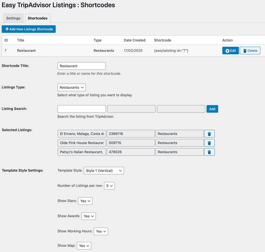Click the date 17/02/2020 in table
The height and width of the screenshot is (252, 265).
[x=133, y=51]
